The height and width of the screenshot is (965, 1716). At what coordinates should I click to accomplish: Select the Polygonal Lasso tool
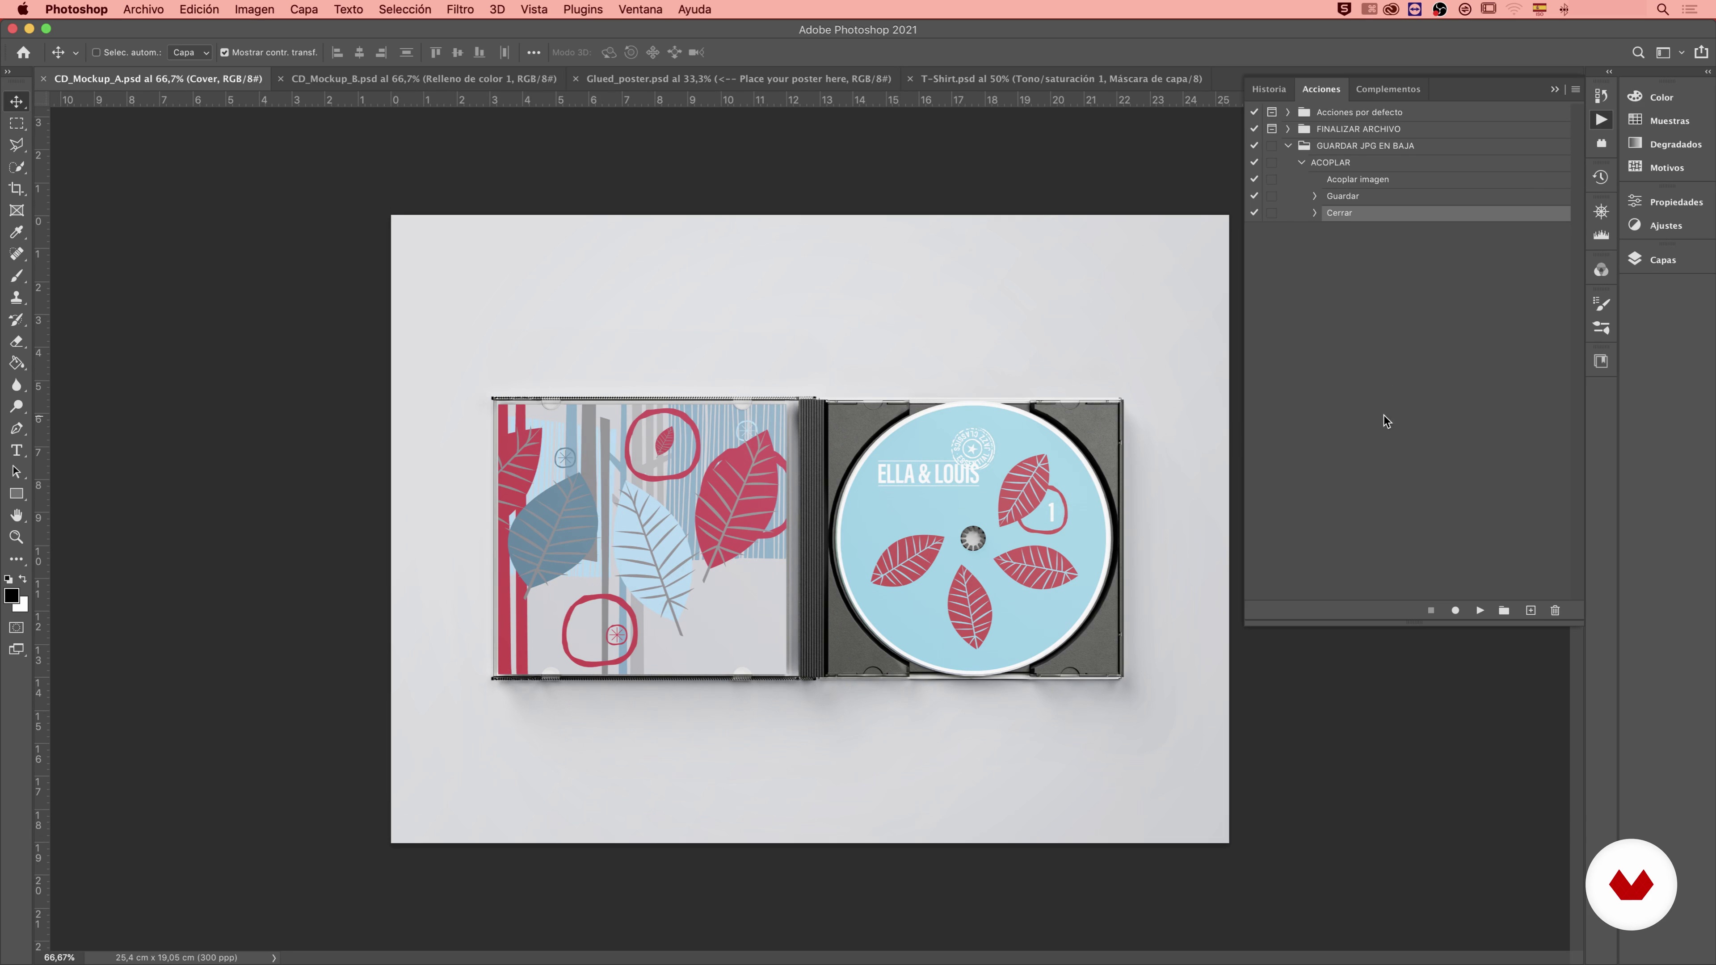[x=17, y=145]
